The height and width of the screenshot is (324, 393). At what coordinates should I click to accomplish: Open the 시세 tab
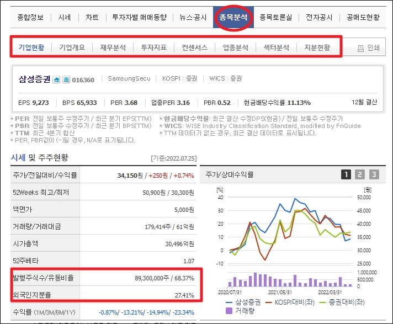65,17
